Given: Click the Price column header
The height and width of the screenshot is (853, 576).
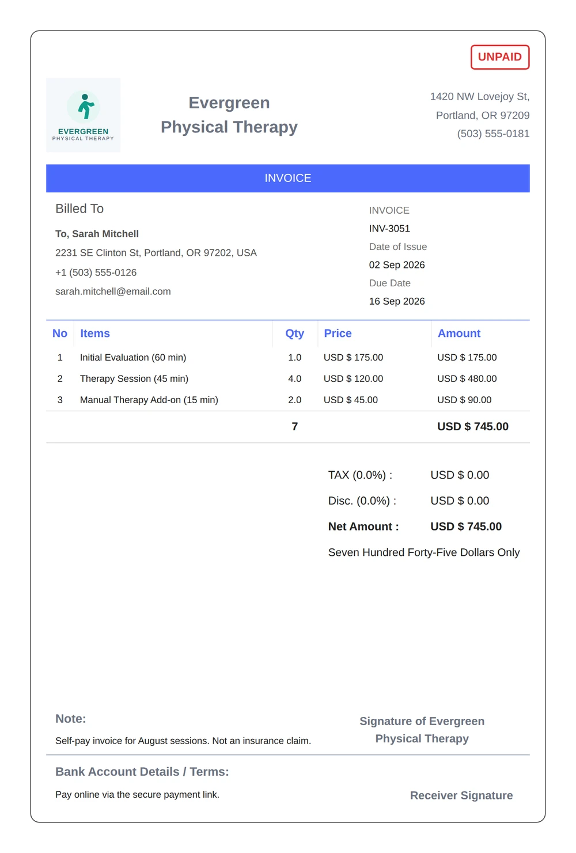Looking at the screenshot, I should [x=338, y=333].
